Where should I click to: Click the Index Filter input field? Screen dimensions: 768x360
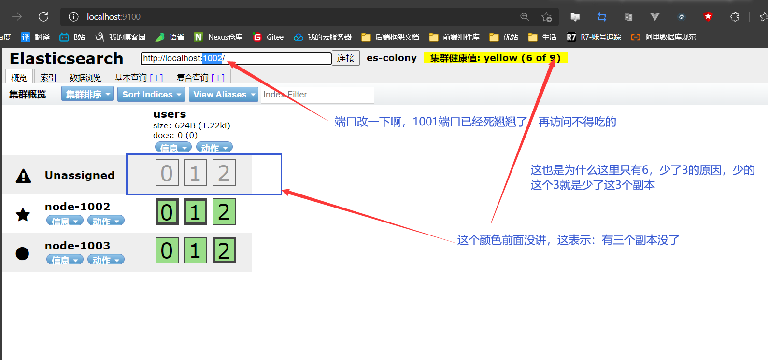317,95
